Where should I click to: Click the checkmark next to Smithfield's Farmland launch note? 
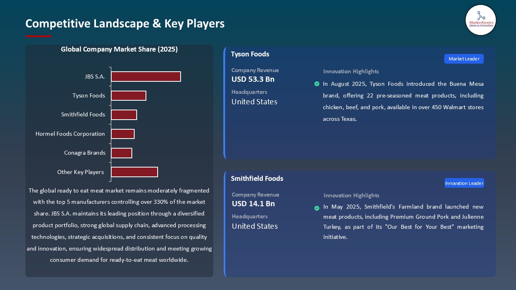click(317, 208)
